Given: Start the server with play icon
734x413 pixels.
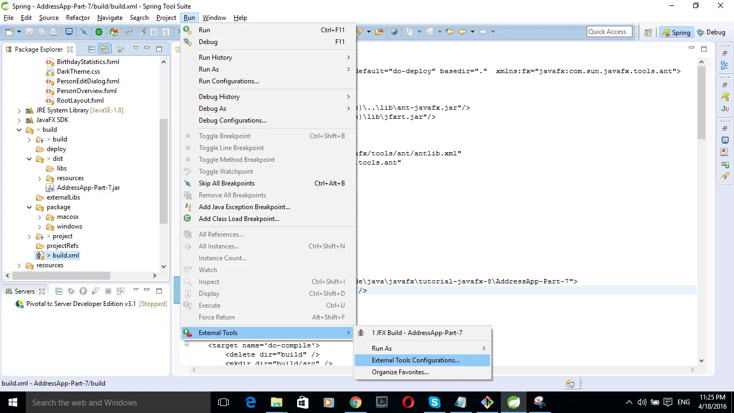Looking at the screenshot, I should tap(83, 291).
